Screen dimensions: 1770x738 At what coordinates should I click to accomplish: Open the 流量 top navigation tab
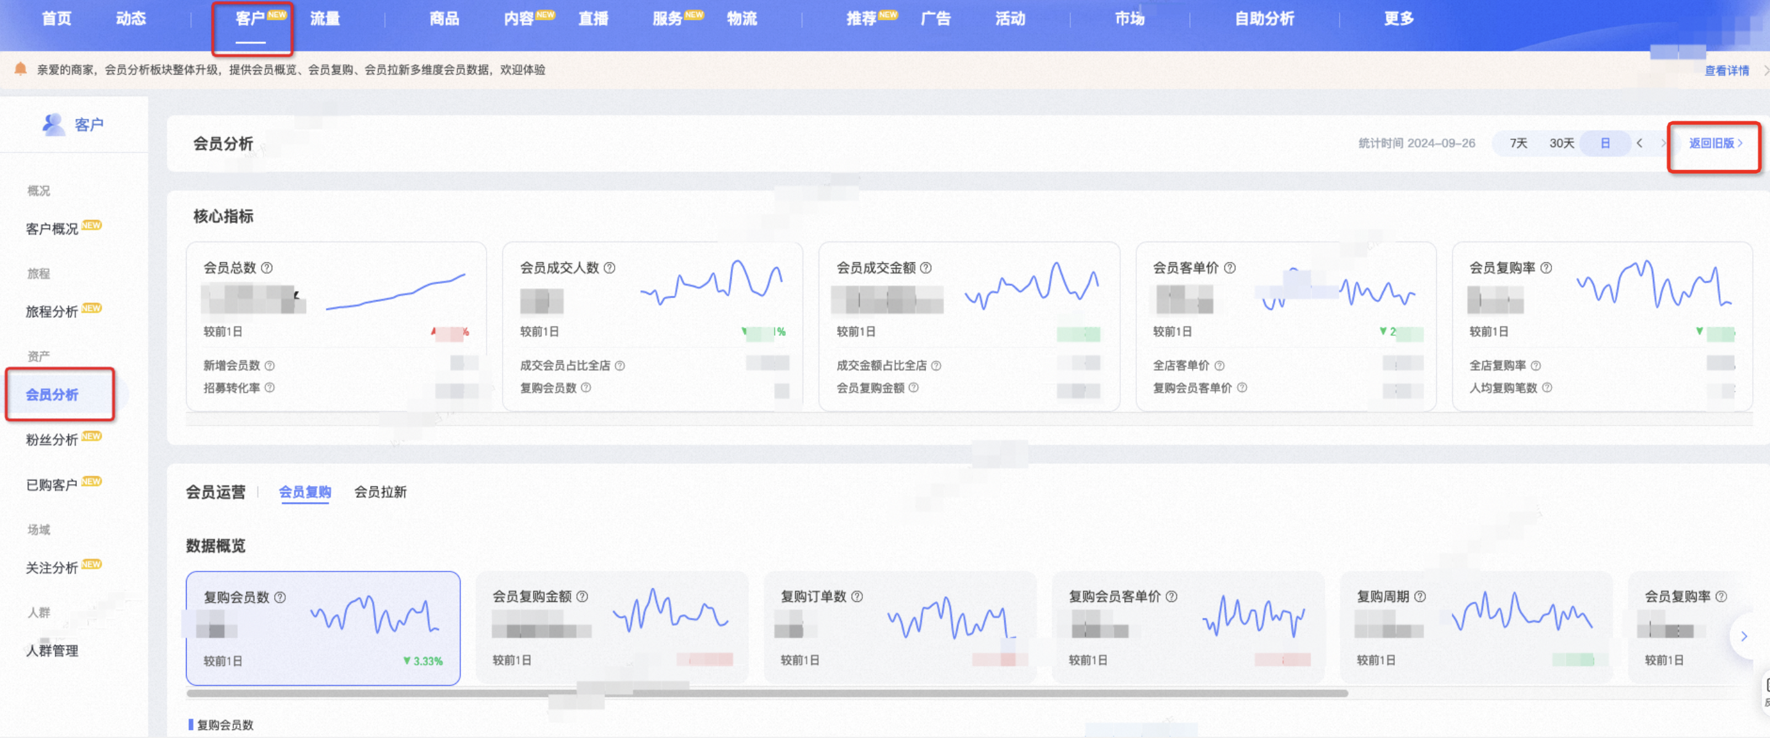(325, 18)
